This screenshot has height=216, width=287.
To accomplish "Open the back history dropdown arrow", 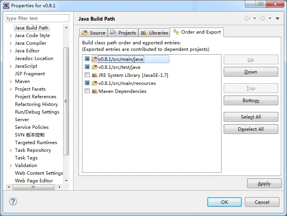I will point(254,18).
